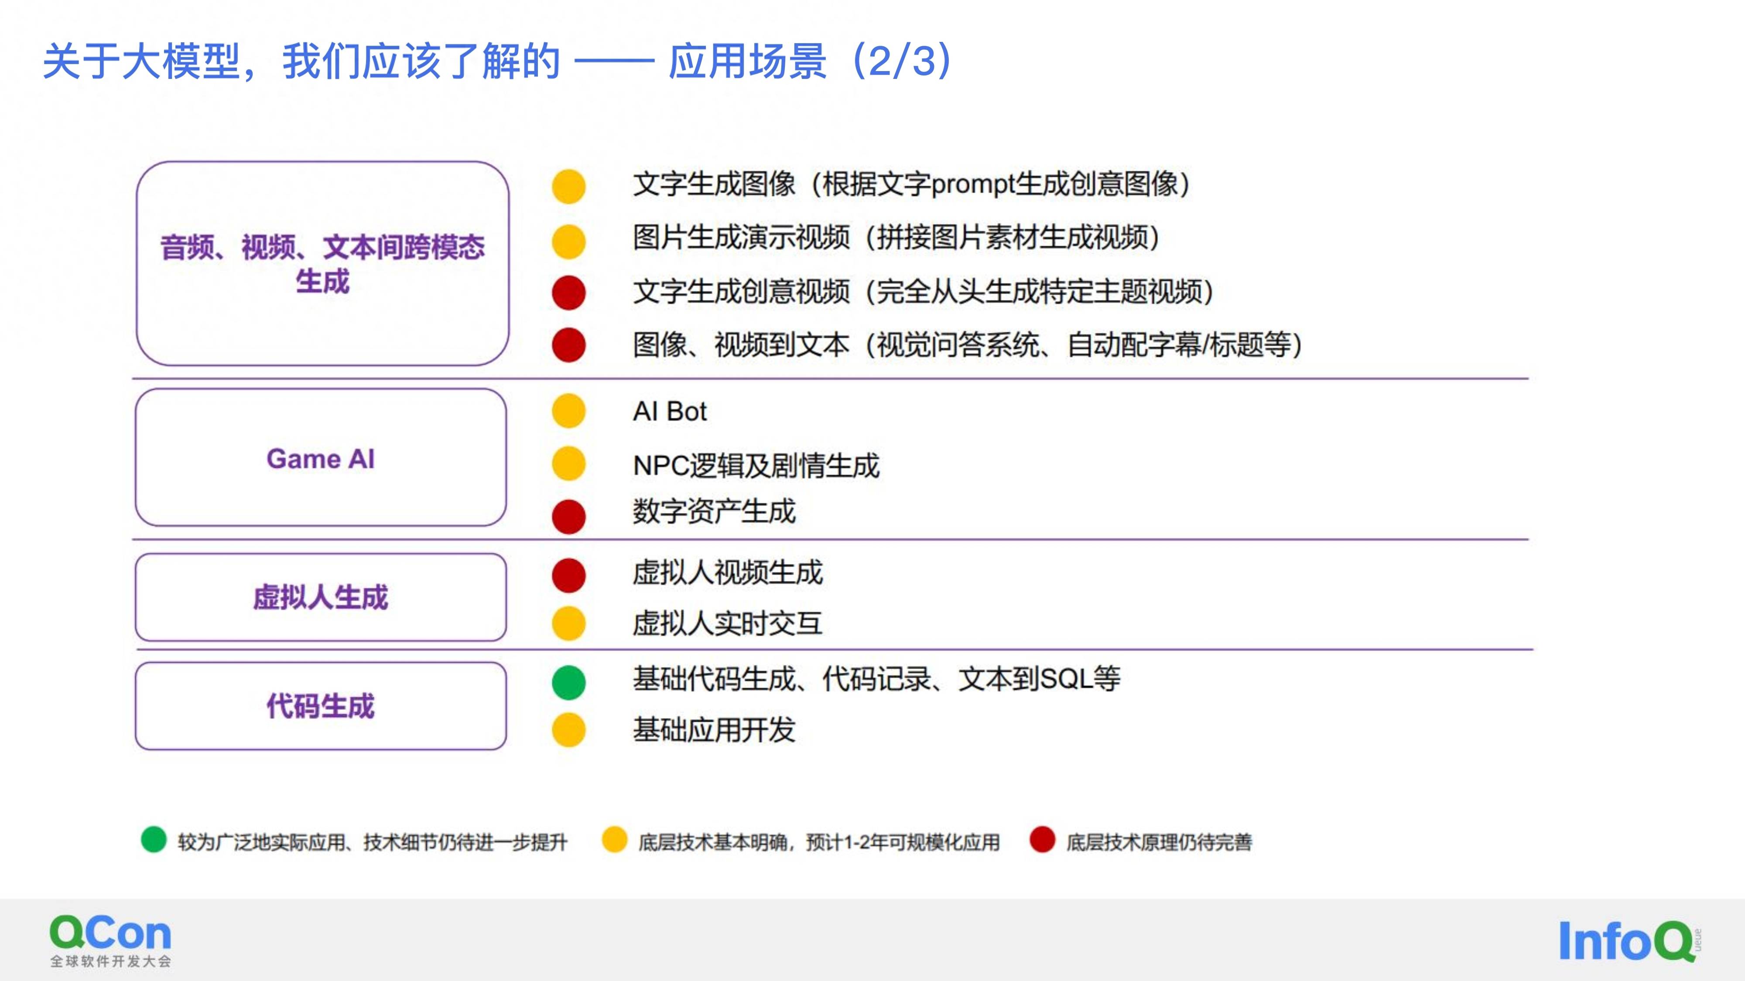
Task: Click text 虚拟人实时交互
Action: pyautogui.click(x=728, y=623)
